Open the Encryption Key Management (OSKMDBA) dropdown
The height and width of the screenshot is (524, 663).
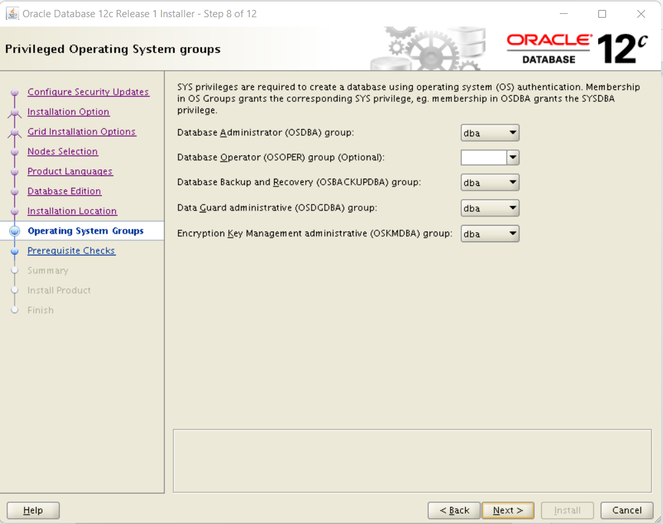pos(490,234)
